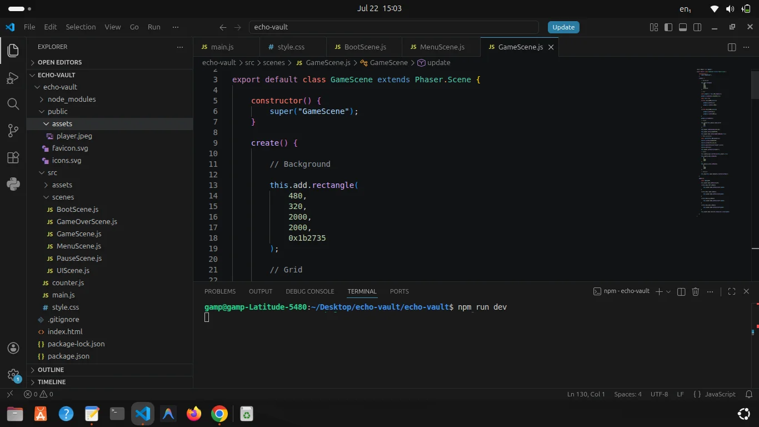This screenshot has width=759, height=427.
Task: Toggle the bottom Panel visibility
Action: point(683,27)
